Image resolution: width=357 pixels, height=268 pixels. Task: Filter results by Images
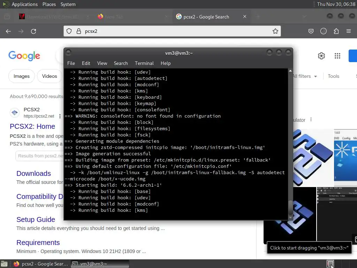click(21, 76)
